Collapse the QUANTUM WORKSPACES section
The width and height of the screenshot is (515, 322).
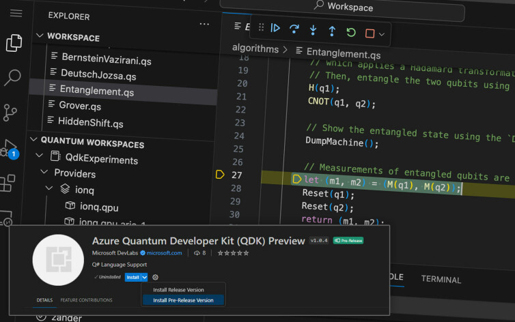(33, 139)
